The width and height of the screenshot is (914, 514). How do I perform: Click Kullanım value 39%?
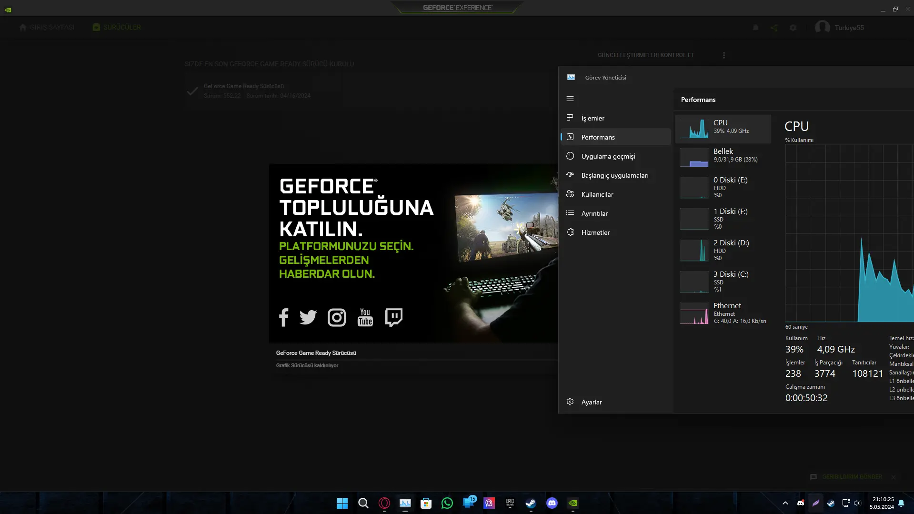click(x=794, y=349)
